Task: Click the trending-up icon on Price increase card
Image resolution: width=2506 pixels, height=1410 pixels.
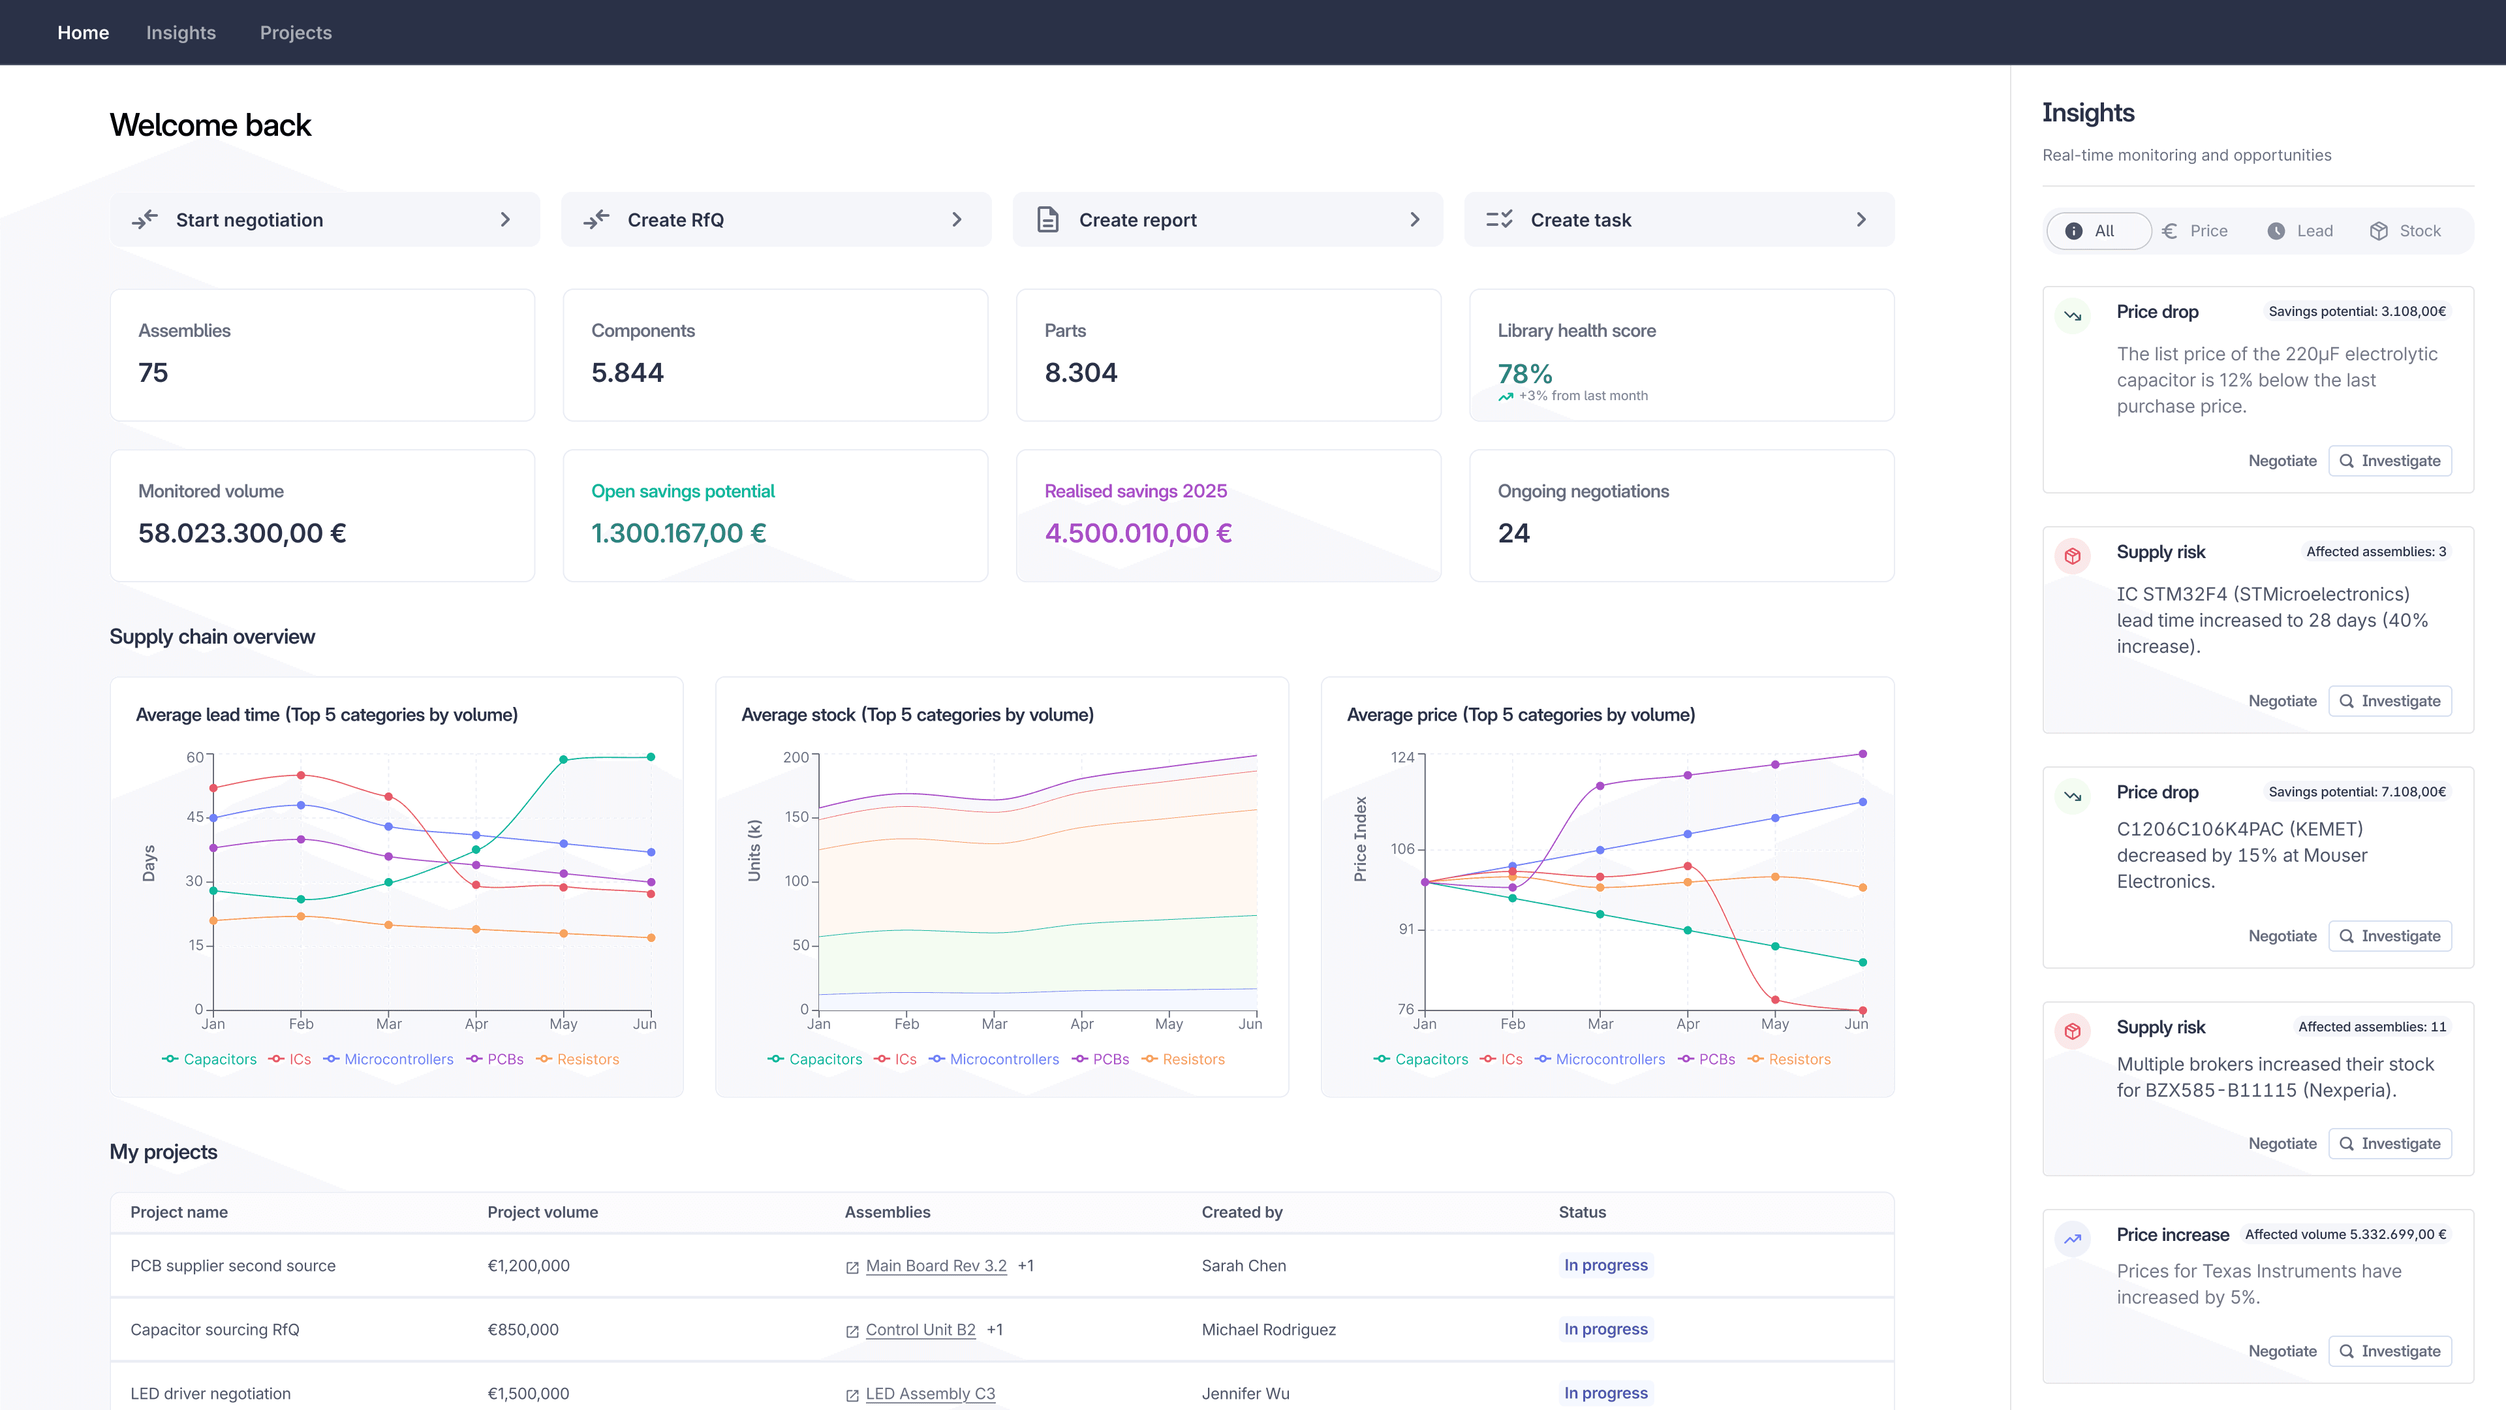Action: point(2072,1239)
